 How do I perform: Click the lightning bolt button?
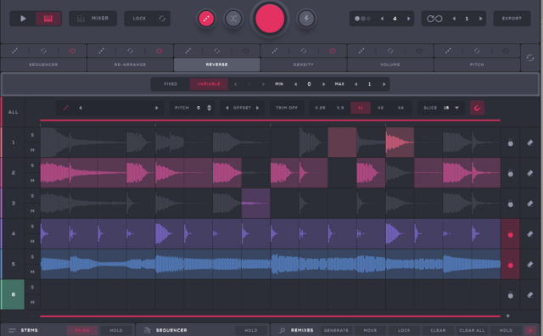(x=306, y=19)
